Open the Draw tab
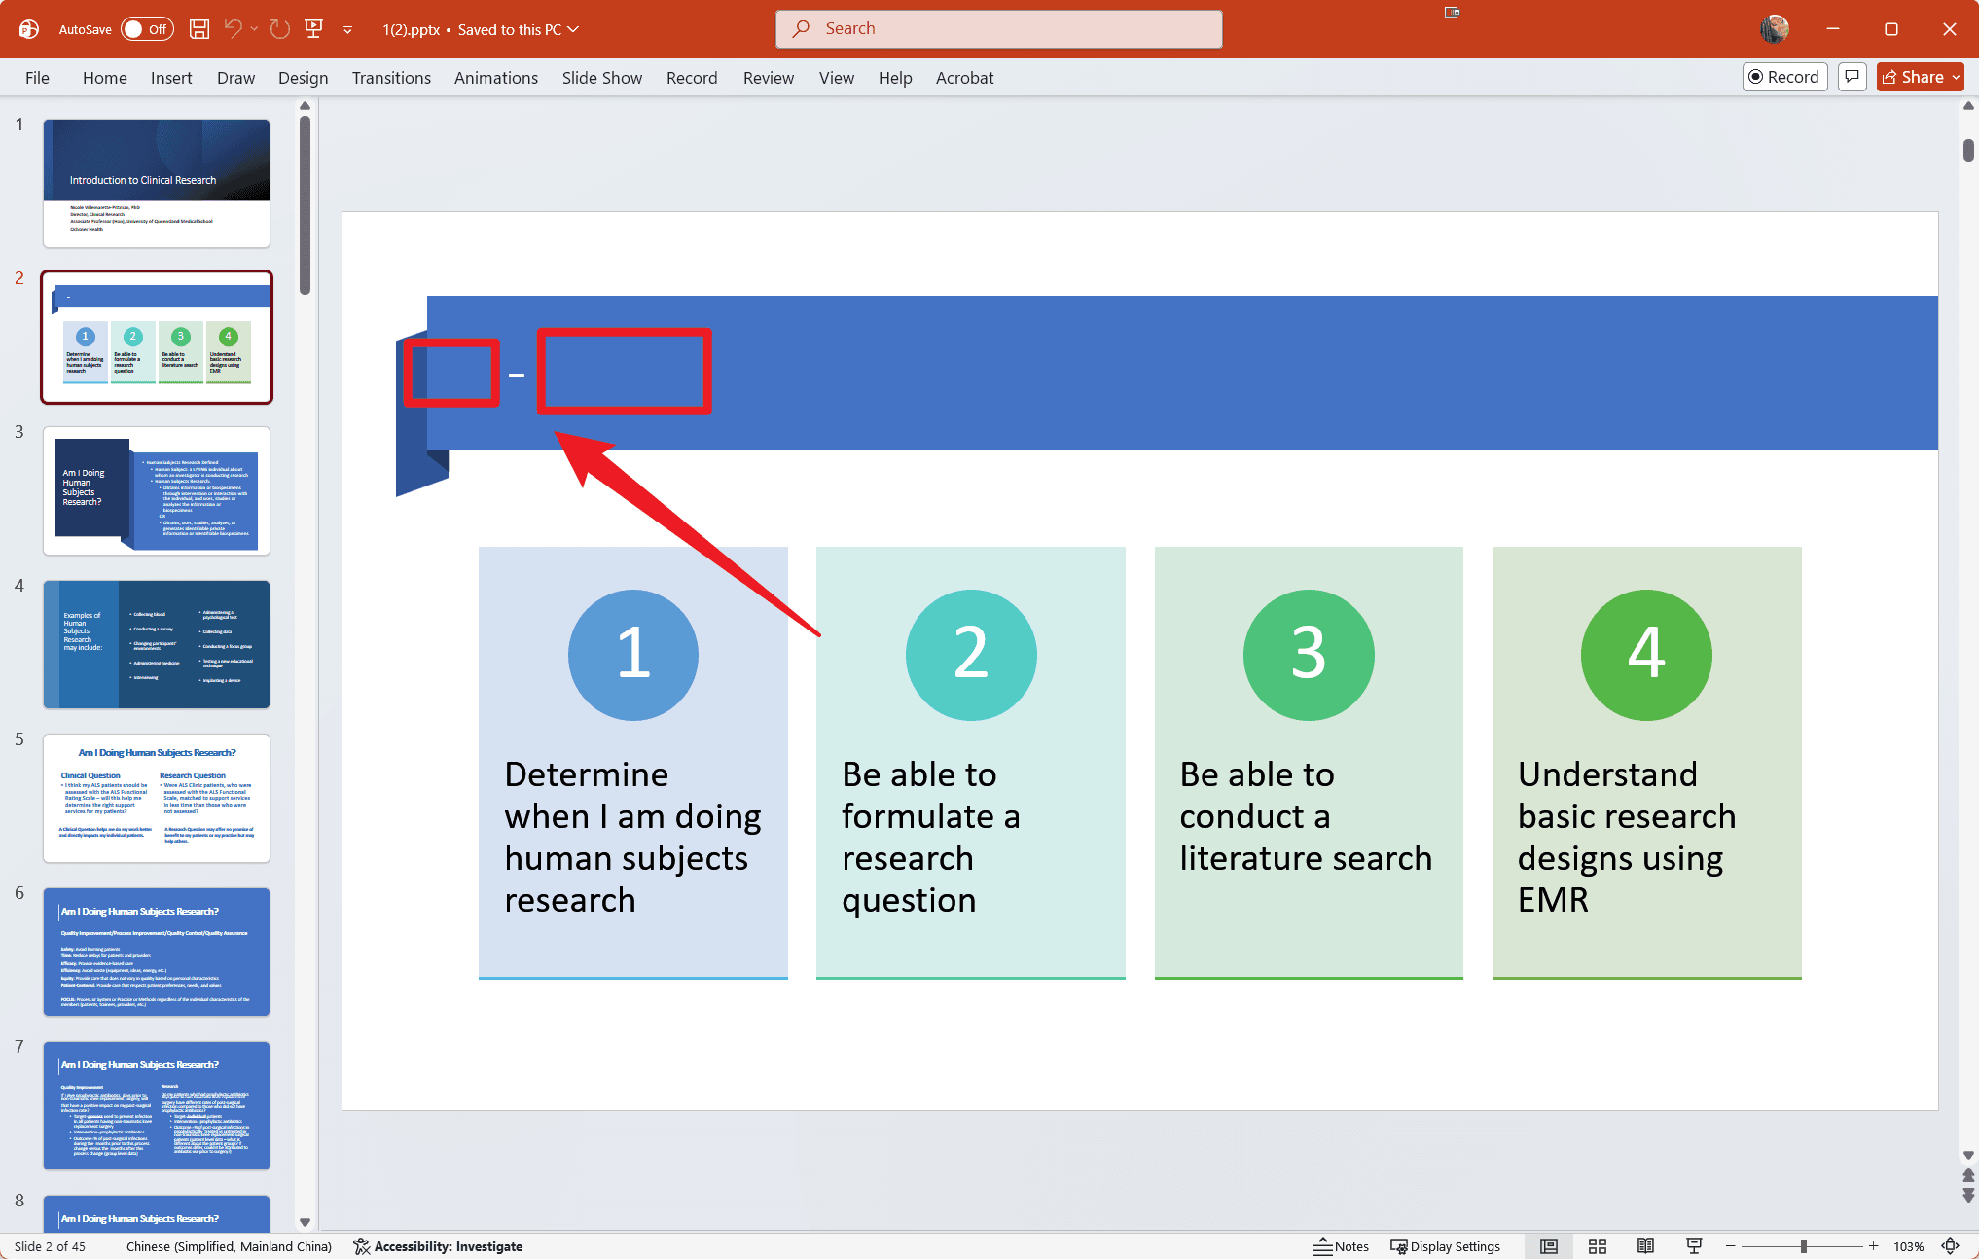1979x1259 pixels. click(235, 78)
